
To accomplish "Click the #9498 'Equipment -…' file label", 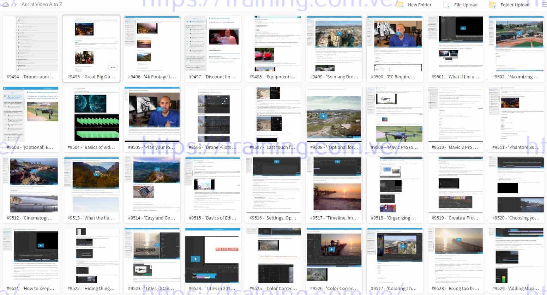I will point(273,77).
